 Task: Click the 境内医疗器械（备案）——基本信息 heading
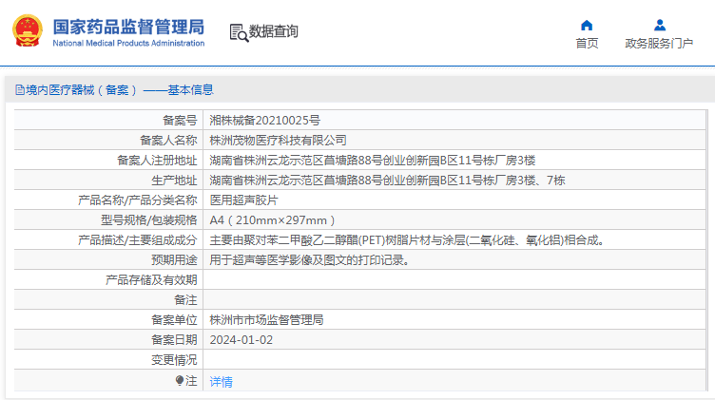(120, 89)
